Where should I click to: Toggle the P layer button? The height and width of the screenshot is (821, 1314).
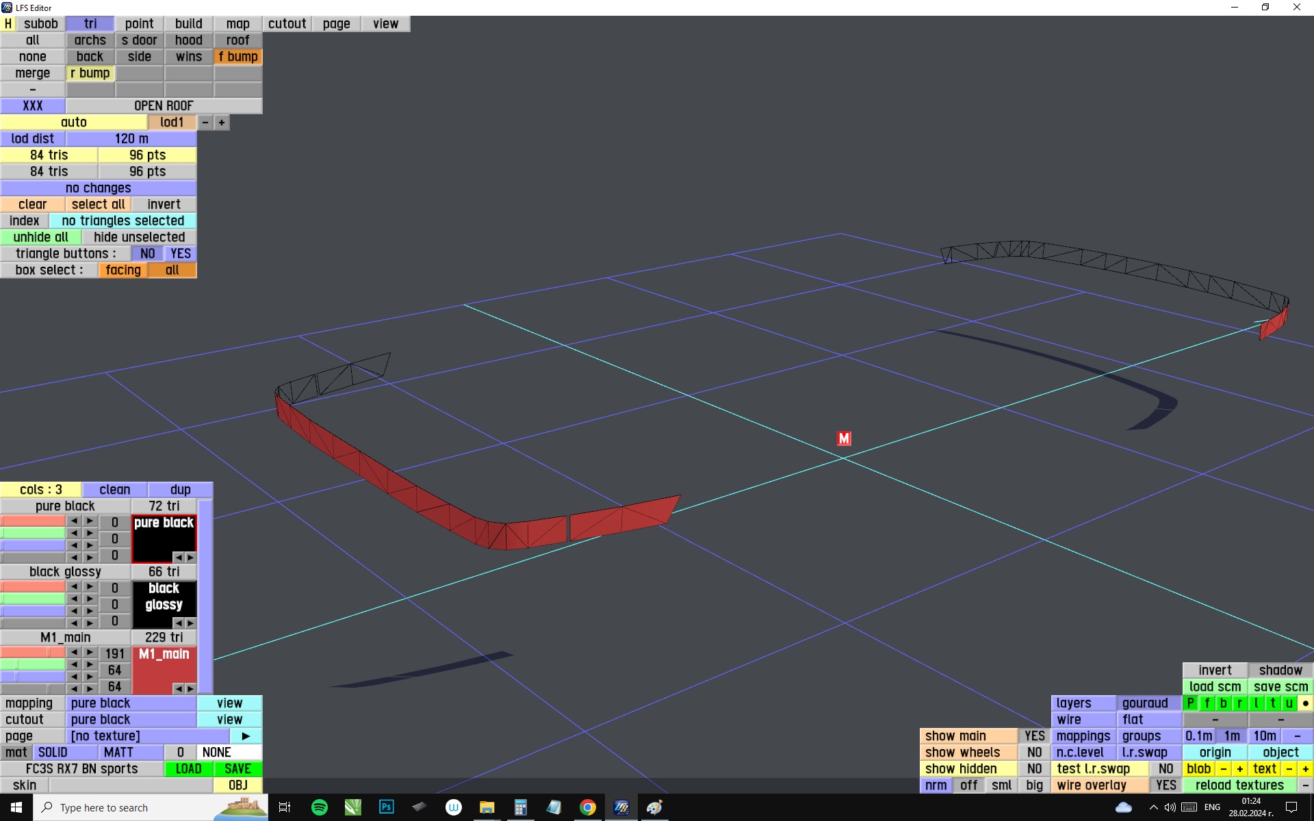point(1191,703)
